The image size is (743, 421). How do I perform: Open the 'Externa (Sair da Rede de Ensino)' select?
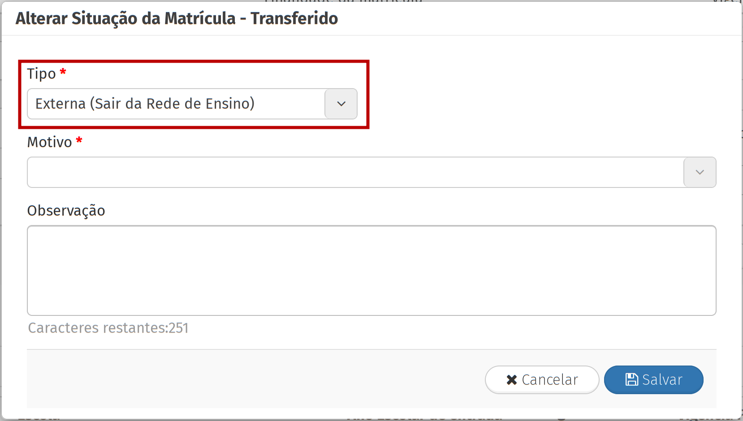coord(176,104)
